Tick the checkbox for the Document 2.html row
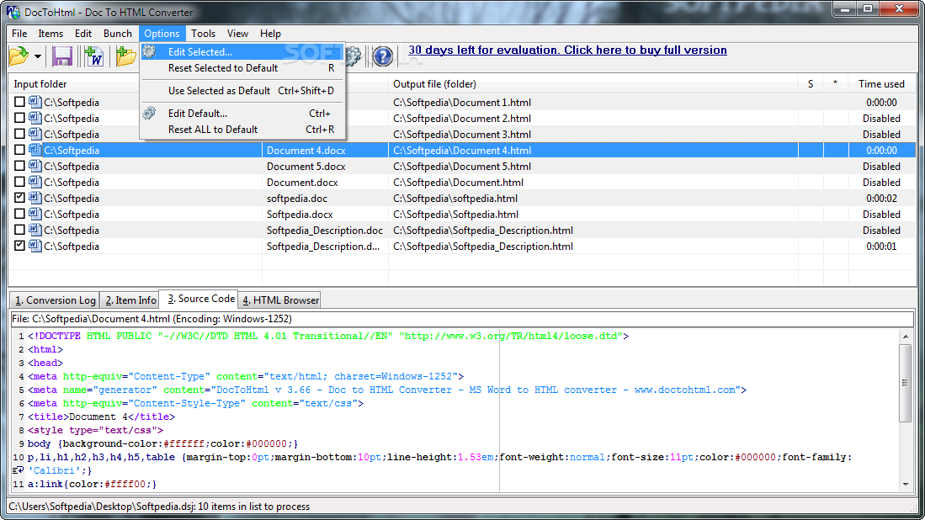The image size is (925, 520). pyautogui.click(x=19, y=118)
